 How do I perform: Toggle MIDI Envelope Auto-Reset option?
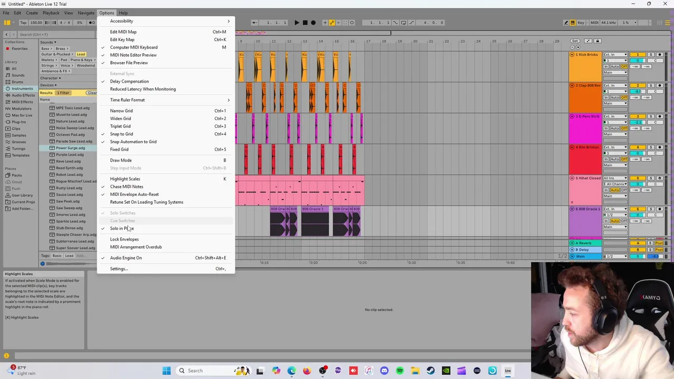pos(166,194)
